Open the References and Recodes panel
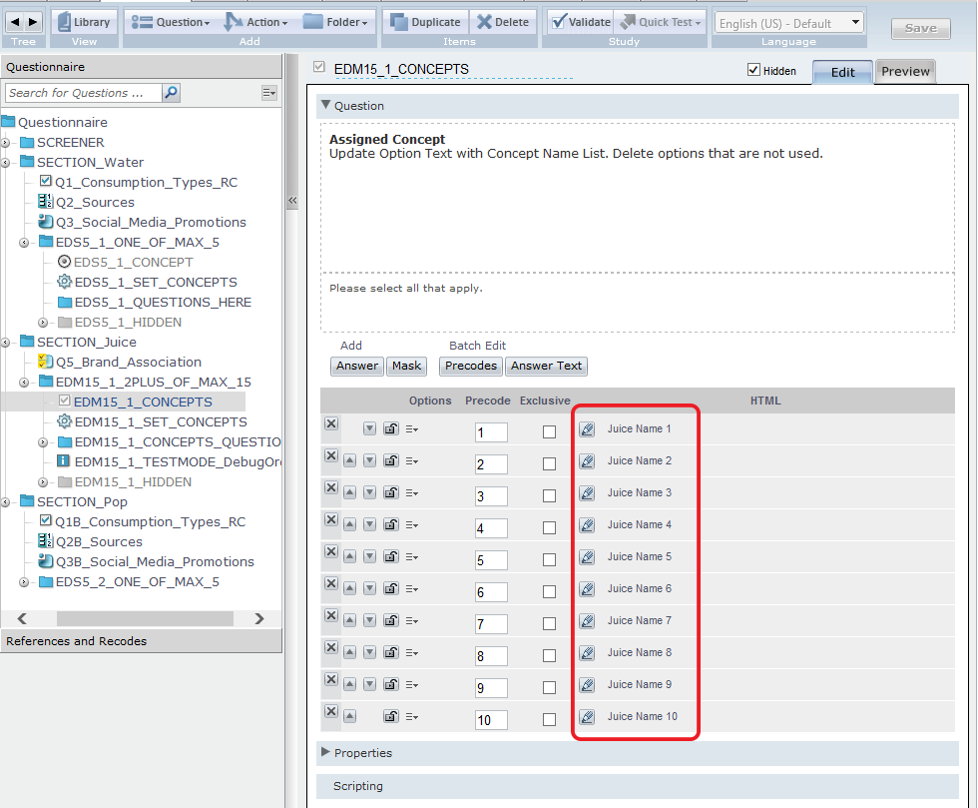Viewport: 978px width, 808px height. pyautogui.click(x=141, y=641)
